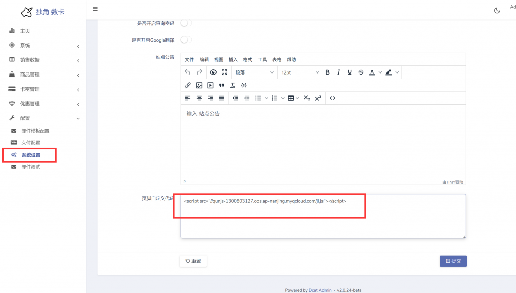Follow the Dcat Admin footer link

point(320,290)
